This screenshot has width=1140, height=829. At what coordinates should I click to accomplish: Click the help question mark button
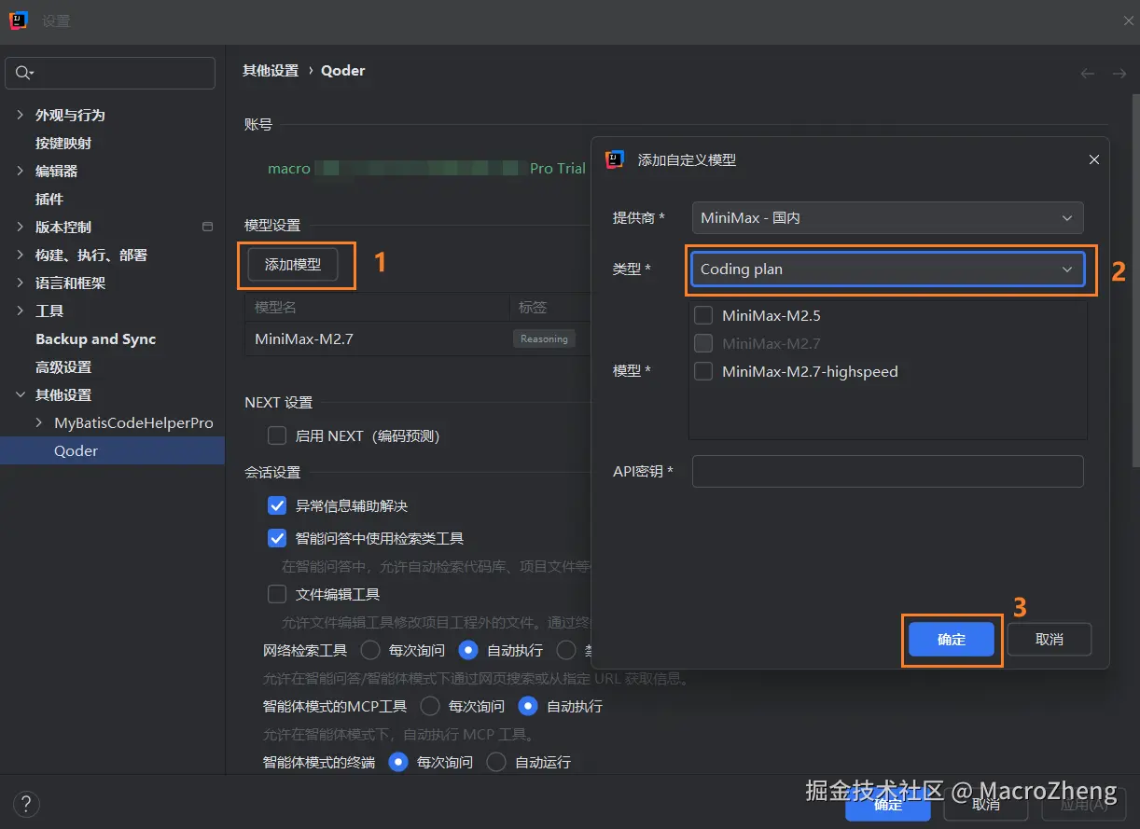[26, 805]
